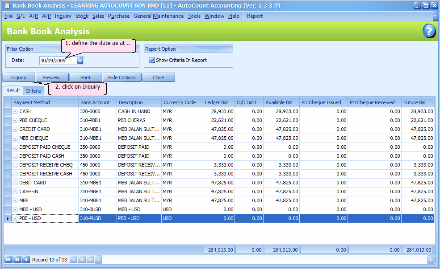Expand the PBB CHEQUE row
This screenshot has width=440, height=269.
coord(15,120)
